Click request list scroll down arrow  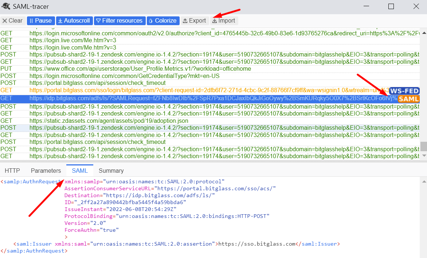coord(424,156)
